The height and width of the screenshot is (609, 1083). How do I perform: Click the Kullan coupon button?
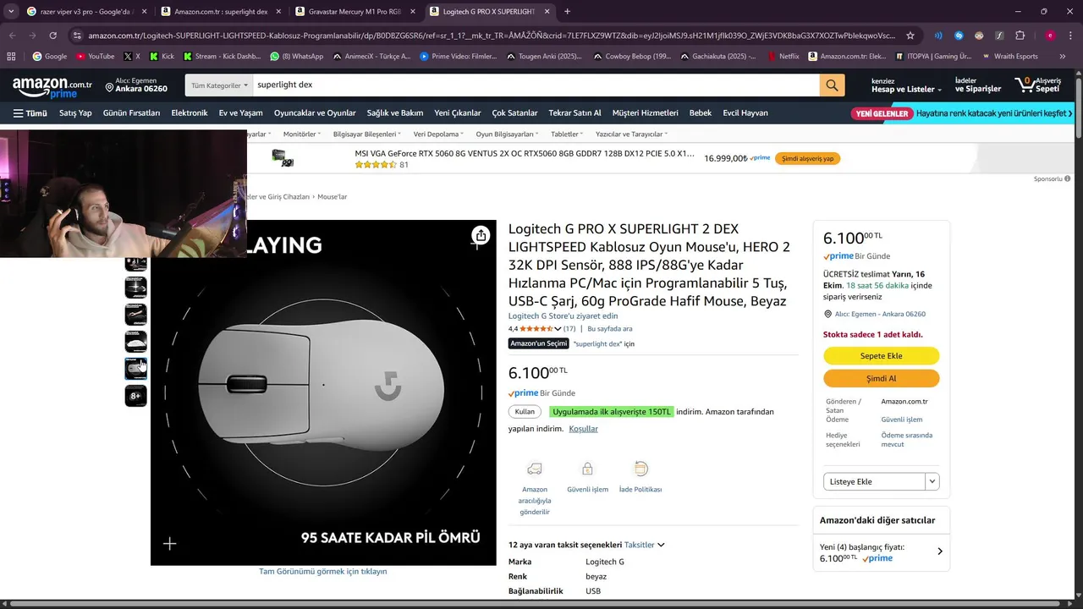pos(525,412)
